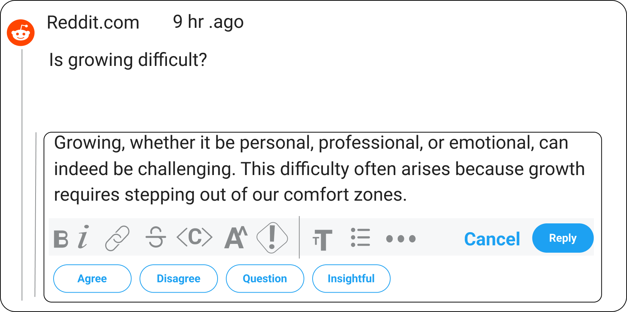The width and height of the screenshot is (627, 312).
Task: Click the Reddit snoo avatar
Action: coord(21,33)
